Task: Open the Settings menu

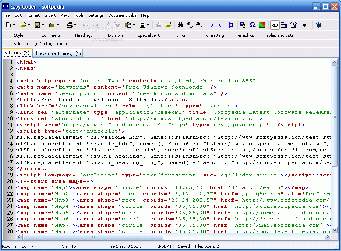Action: [96, 15]
